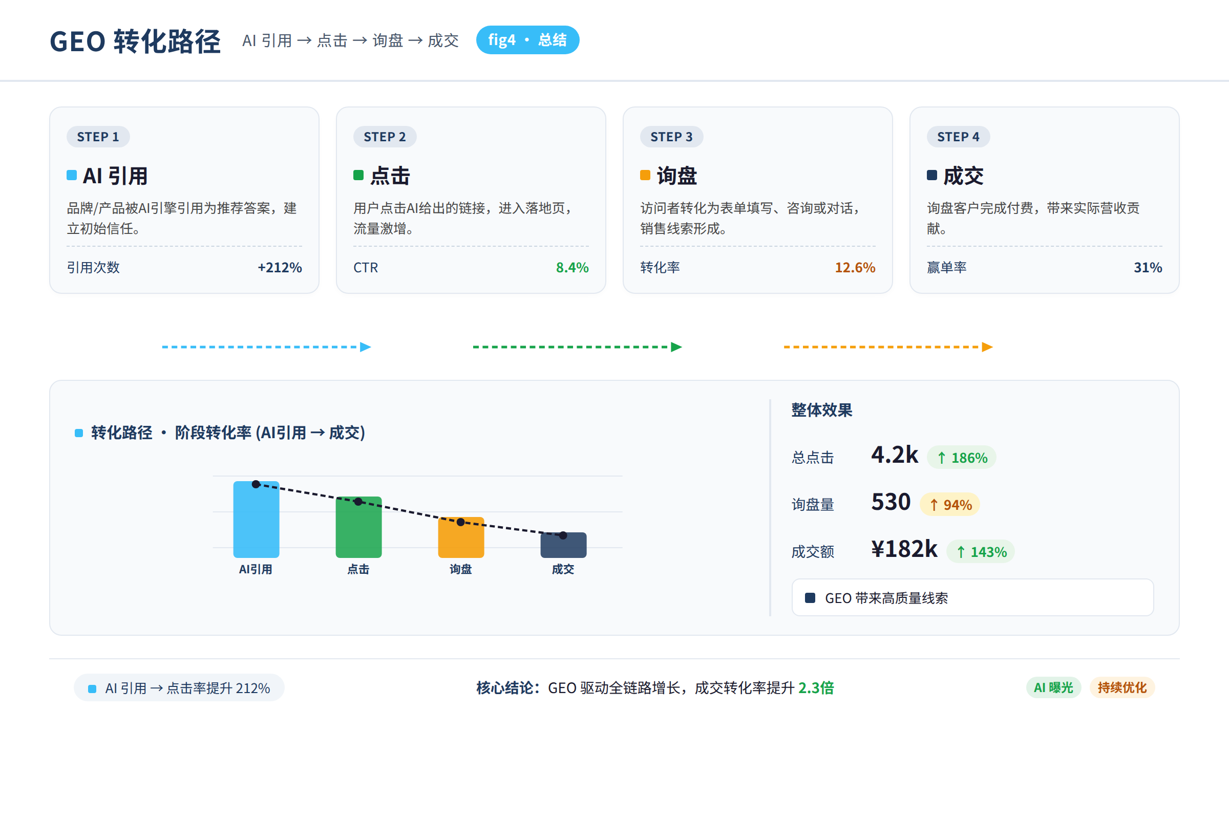Image resolution: width=1229 pixels, height=819 pixels.
Task: Click the 引用次数 label
Action: pyautogui.click(x=93, y=267)
